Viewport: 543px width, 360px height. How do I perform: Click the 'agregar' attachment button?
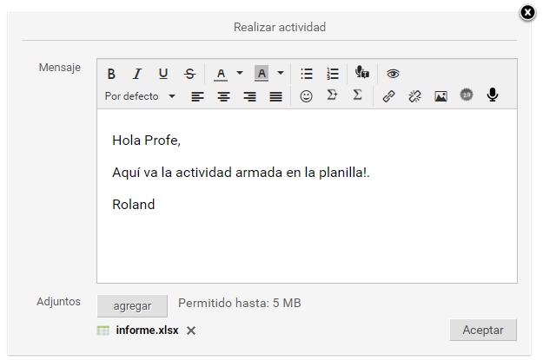tap(132, 305)
